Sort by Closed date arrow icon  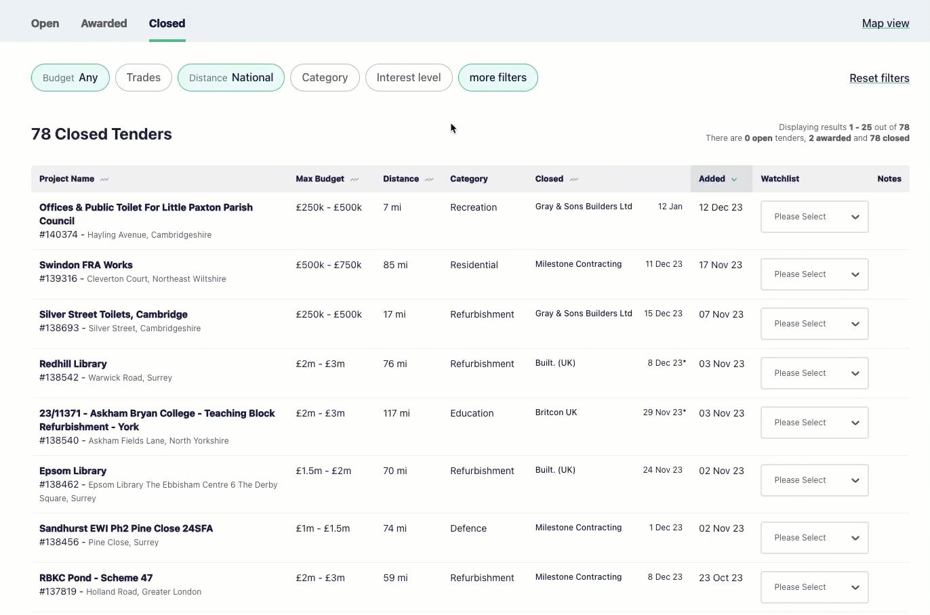click(x=574, y=179)
